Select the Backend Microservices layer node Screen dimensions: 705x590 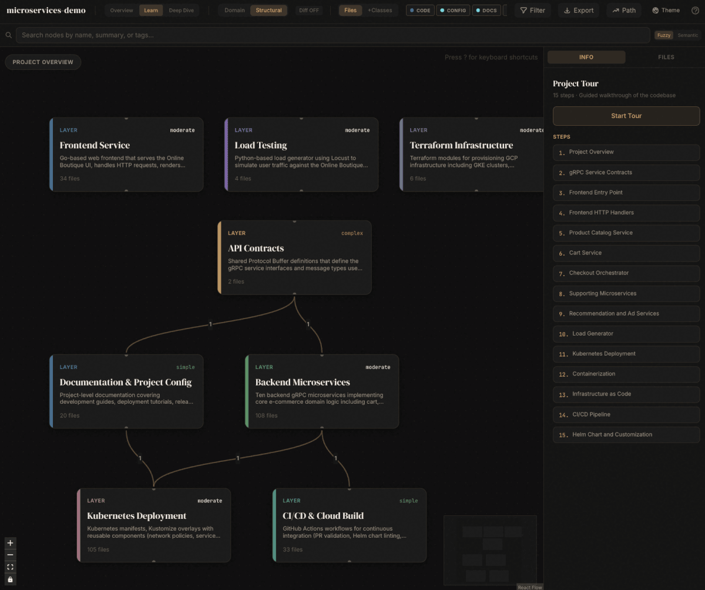pyautogui.click(x=322, y=391)
